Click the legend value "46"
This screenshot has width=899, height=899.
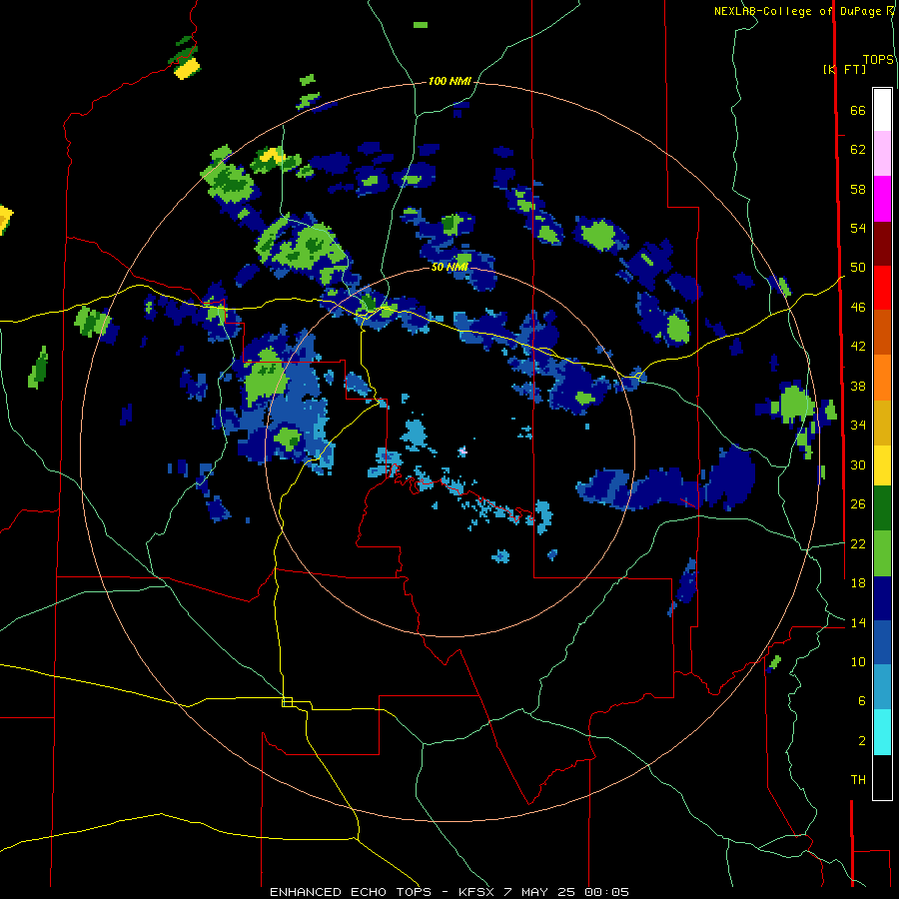[858, 308]
